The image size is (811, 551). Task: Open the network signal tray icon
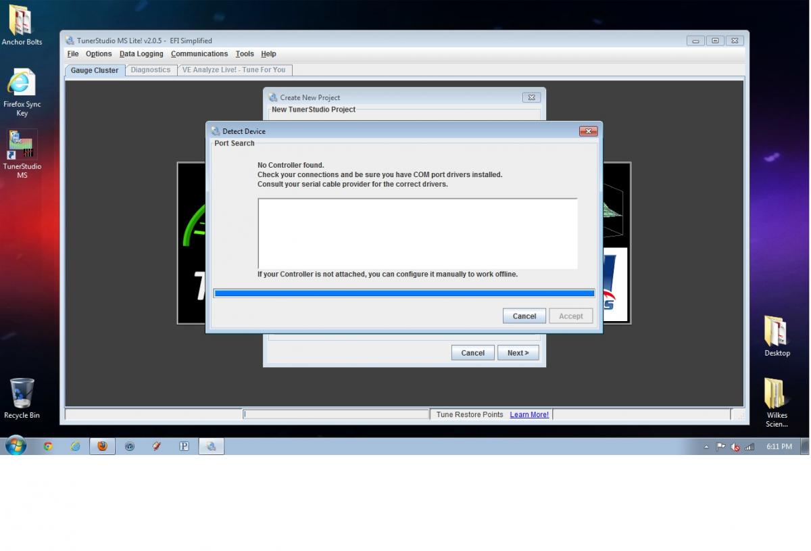pyautogui.click(x=749, y=447)
